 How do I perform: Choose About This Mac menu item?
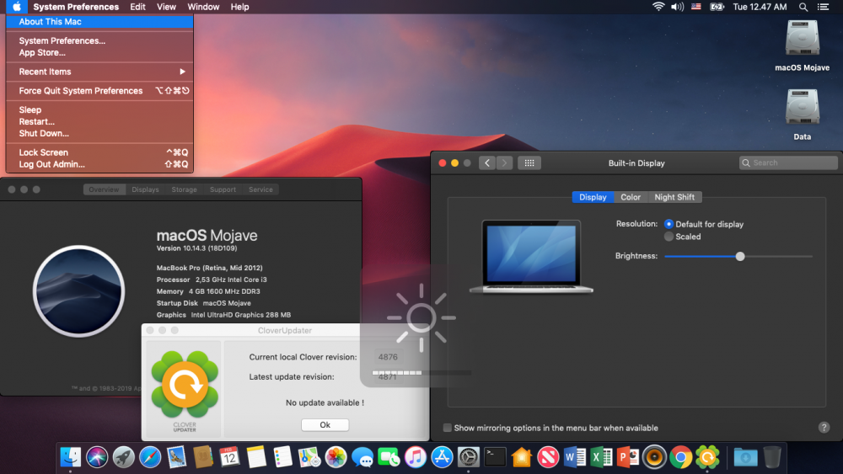[x=99, y=22]
